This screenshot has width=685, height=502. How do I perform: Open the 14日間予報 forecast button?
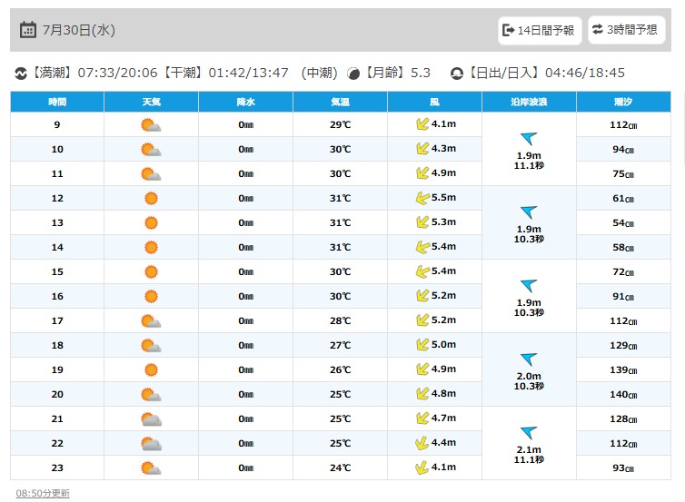click(540, 30)
